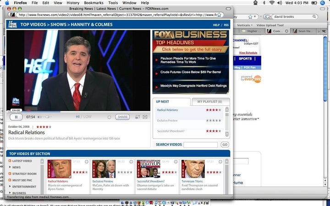Add Successful Showdown? card to playlist

(176, 162)
